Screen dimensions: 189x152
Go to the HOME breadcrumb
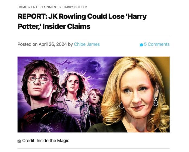click(x=22, y=7)
